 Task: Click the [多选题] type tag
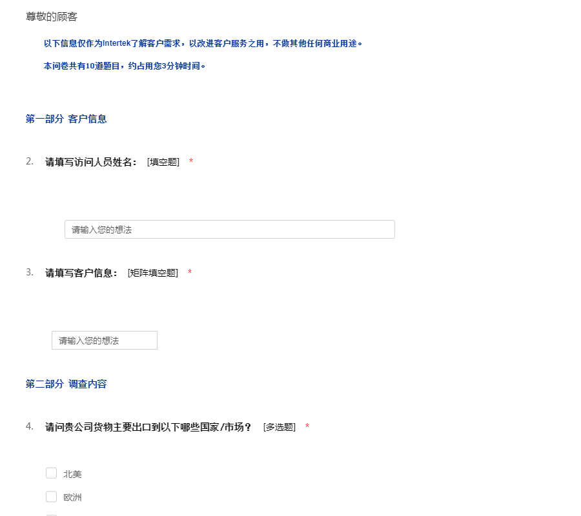(280, 427)
